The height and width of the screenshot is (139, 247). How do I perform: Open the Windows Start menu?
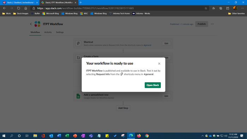(x=4, y=136)
